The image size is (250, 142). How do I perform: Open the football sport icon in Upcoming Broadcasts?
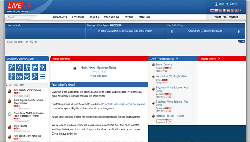[11, 67]
